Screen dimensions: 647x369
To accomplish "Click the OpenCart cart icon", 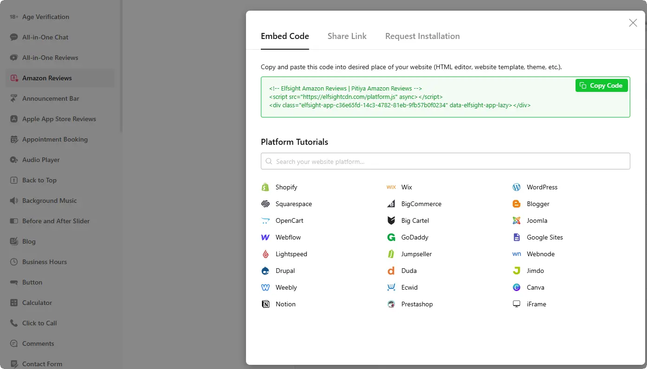I will 265,220.
